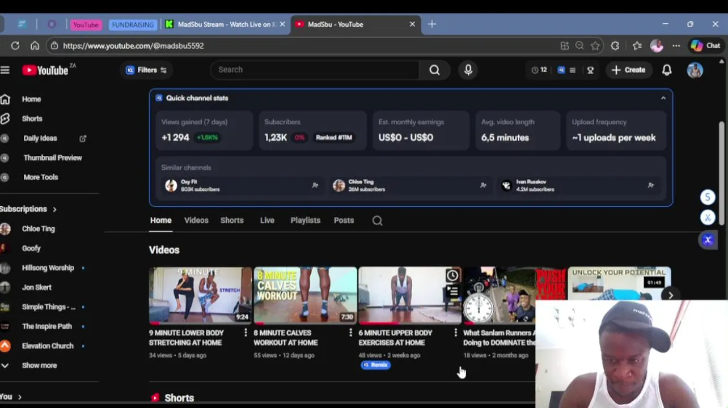The height and width of the screenshot is (408, 728).
Task: Open the browser profile avatar
Action: pyautogui.click(x=657, y=45)
